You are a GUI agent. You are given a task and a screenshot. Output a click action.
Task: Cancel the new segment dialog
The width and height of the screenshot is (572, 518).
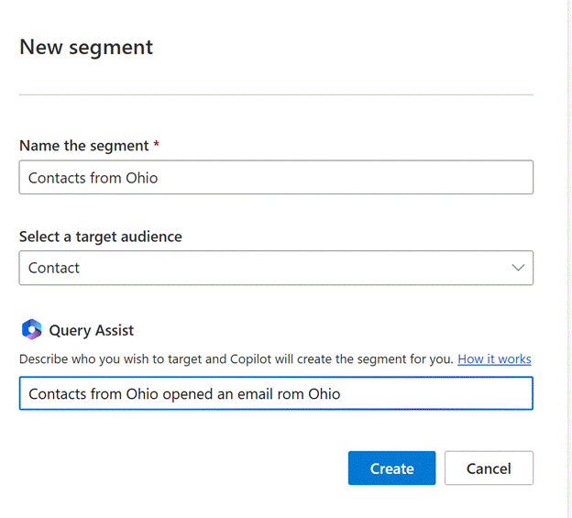click(488, 468)
